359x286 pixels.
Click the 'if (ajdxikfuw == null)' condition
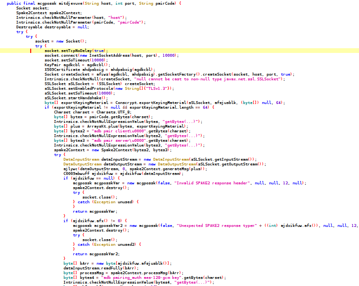pyautogui.click(x=90, y=179)
